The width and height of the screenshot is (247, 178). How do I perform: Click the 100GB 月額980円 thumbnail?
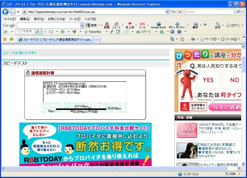tap(187, 130)
